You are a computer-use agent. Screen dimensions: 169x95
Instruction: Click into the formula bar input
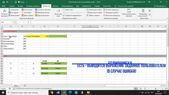point(98,22)
